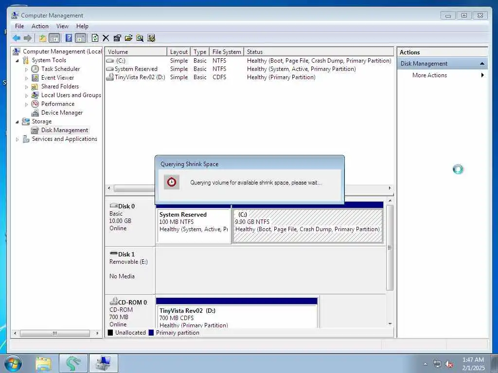Click the disk view's scroll-up arrow
The image size is (498, 373).
[390, 201]
